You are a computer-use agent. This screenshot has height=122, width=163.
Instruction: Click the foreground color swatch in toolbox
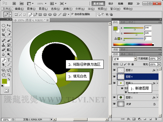(x=5, y=81)
